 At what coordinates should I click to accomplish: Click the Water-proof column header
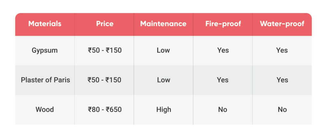[282, 24]
